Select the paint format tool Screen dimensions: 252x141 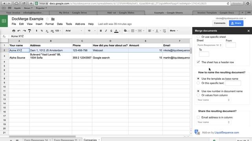click(30, 31)
